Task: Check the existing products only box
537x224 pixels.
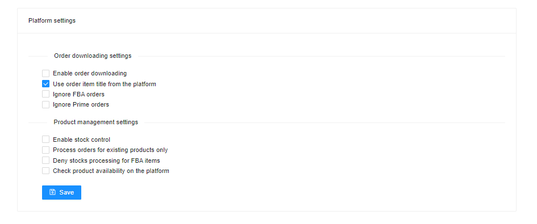Action: coord(45,150)
